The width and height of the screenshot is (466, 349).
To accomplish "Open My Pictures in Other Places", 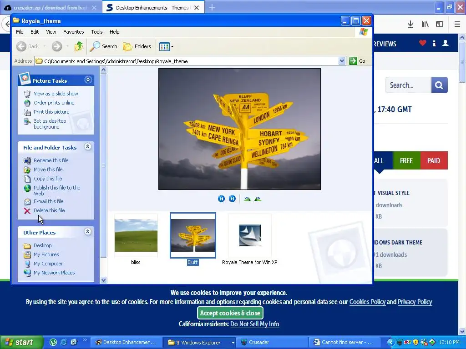I will 46,254.
